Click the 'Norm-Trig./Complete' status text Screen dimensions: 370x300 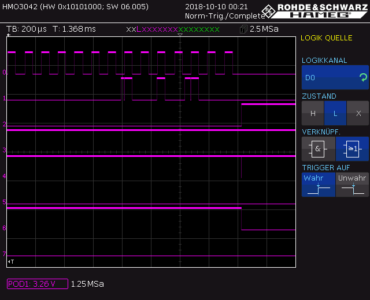(x=225, y=16)
